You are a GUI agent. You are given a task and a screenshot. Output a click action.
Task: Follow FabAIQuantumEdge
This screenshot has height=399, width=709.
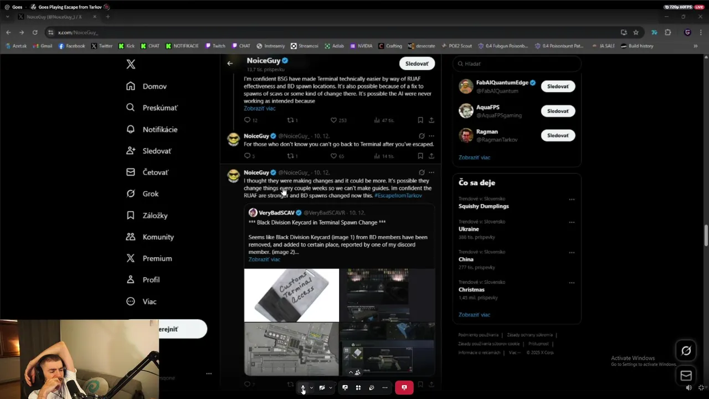point(558,86)
